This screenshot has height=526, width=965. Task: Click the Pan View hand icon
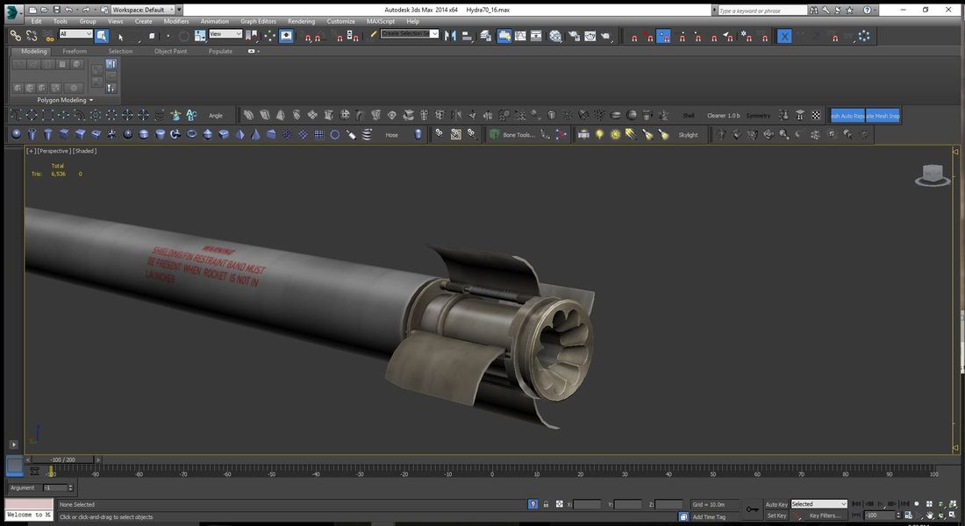pyautogui.click(x=929, y=515)
